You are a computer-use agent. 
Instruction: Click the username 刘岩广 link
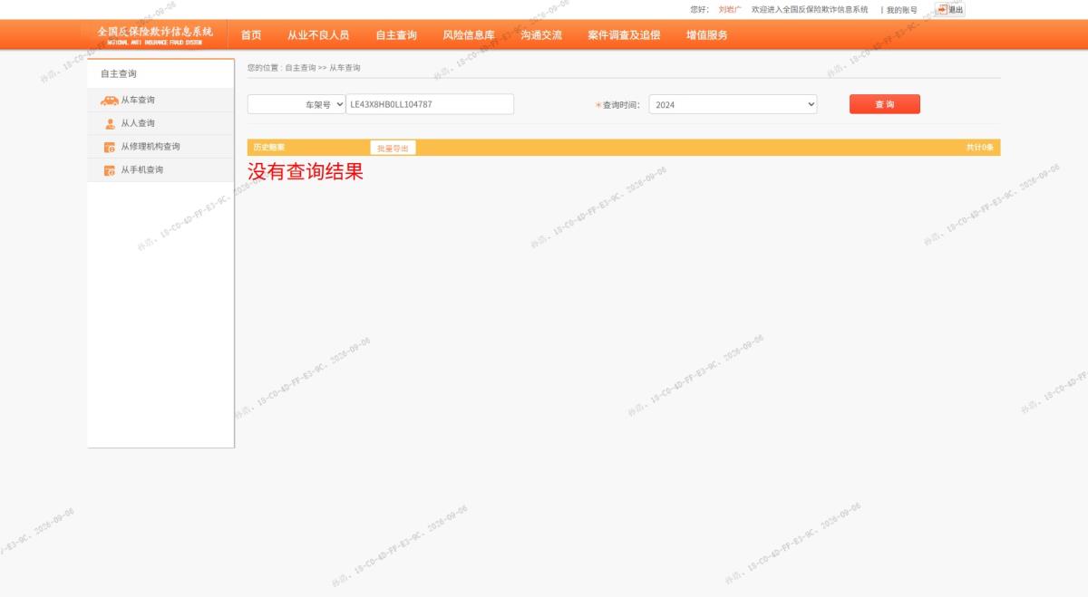tap(730, 9)
